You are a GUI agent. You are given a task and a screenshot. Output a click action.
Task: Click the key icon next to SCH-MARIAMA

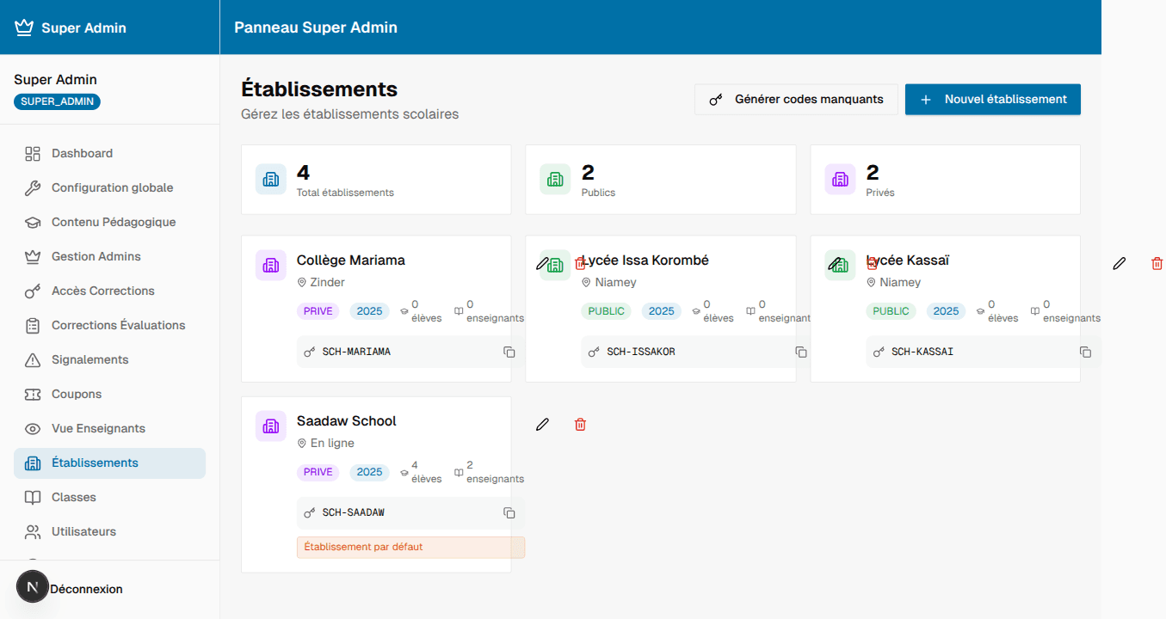coord(310,352)
